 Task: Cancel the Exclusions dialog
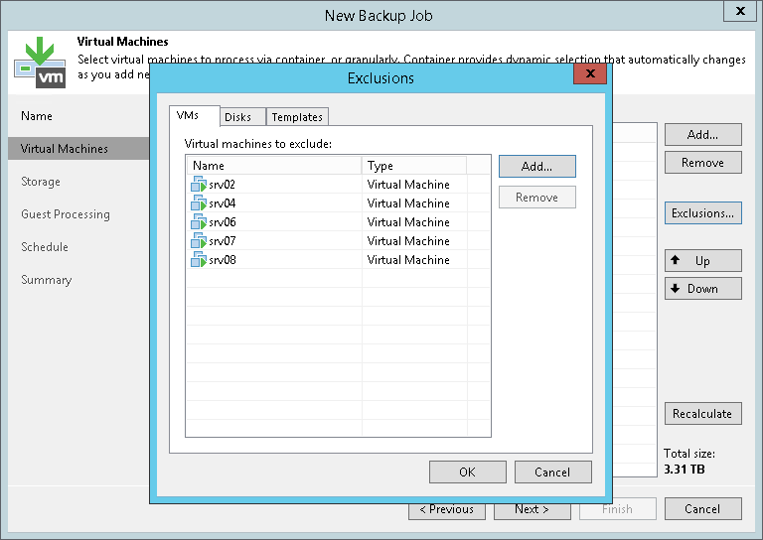click(552, 472)
